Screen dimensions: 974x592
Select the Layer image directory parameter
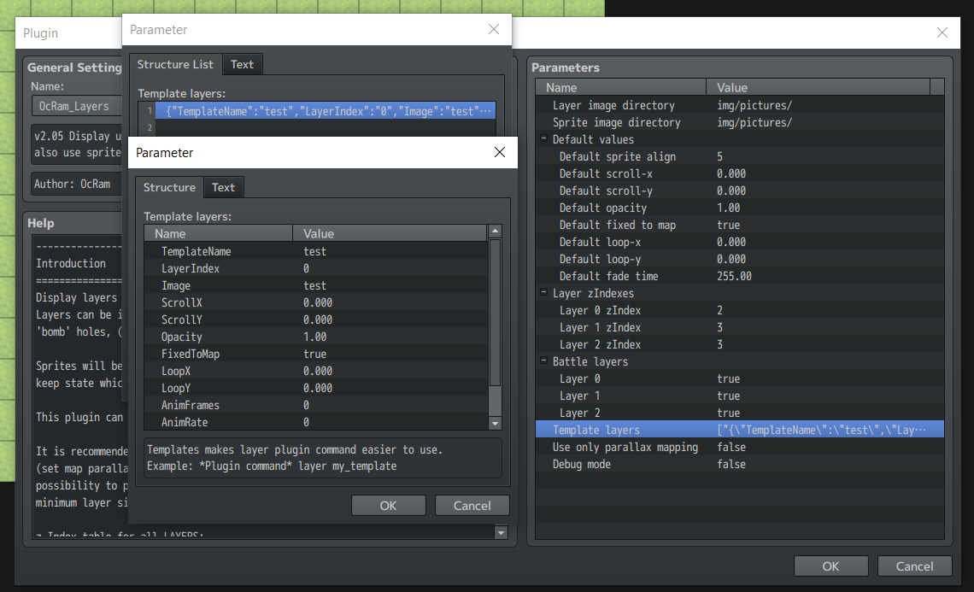(740, 106)
